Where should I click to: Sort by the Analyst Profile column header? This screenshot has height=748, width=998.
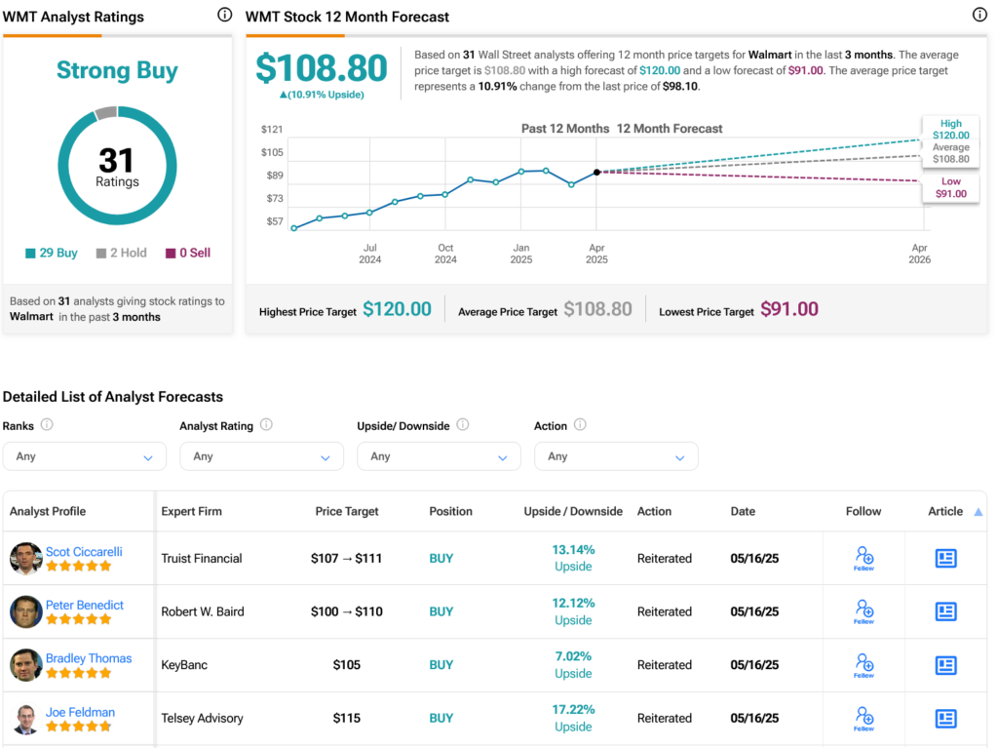[x=48, y=511]
